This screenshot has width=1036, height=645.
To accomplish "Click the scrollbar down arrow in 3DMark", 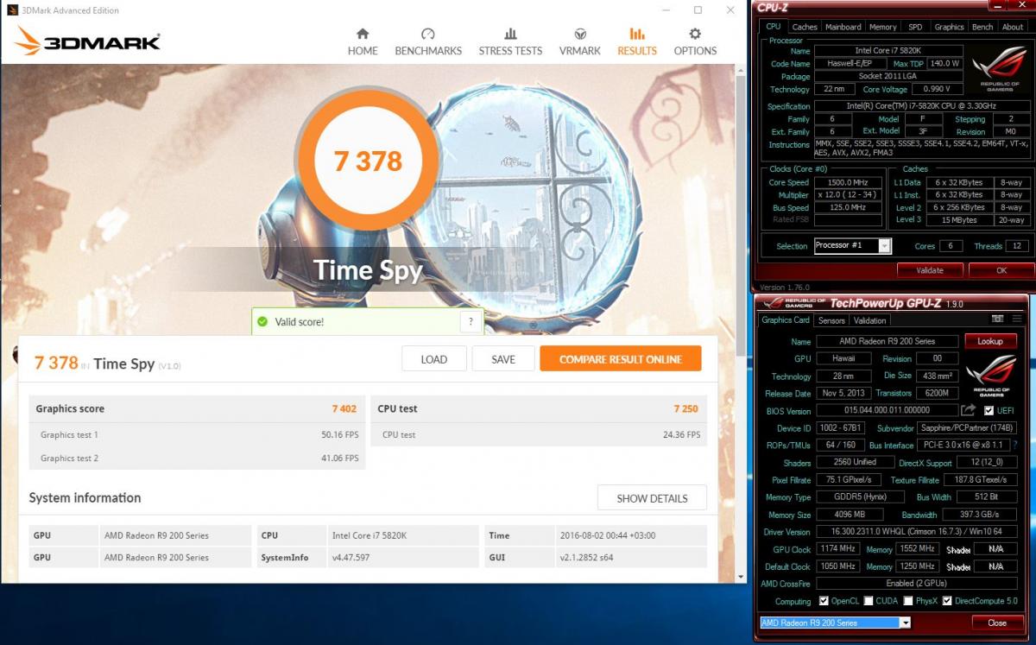I will pos(740,577).
